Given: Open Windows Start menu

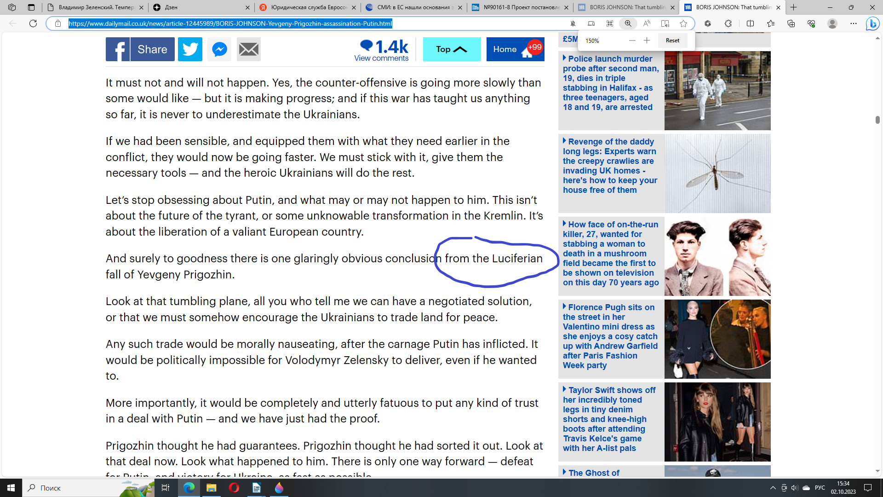Looking at the screenshot, I should point(11,488).
